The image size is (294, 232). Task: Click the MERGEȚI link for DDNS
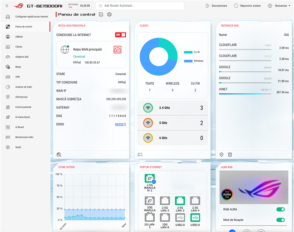coord(120,124)
